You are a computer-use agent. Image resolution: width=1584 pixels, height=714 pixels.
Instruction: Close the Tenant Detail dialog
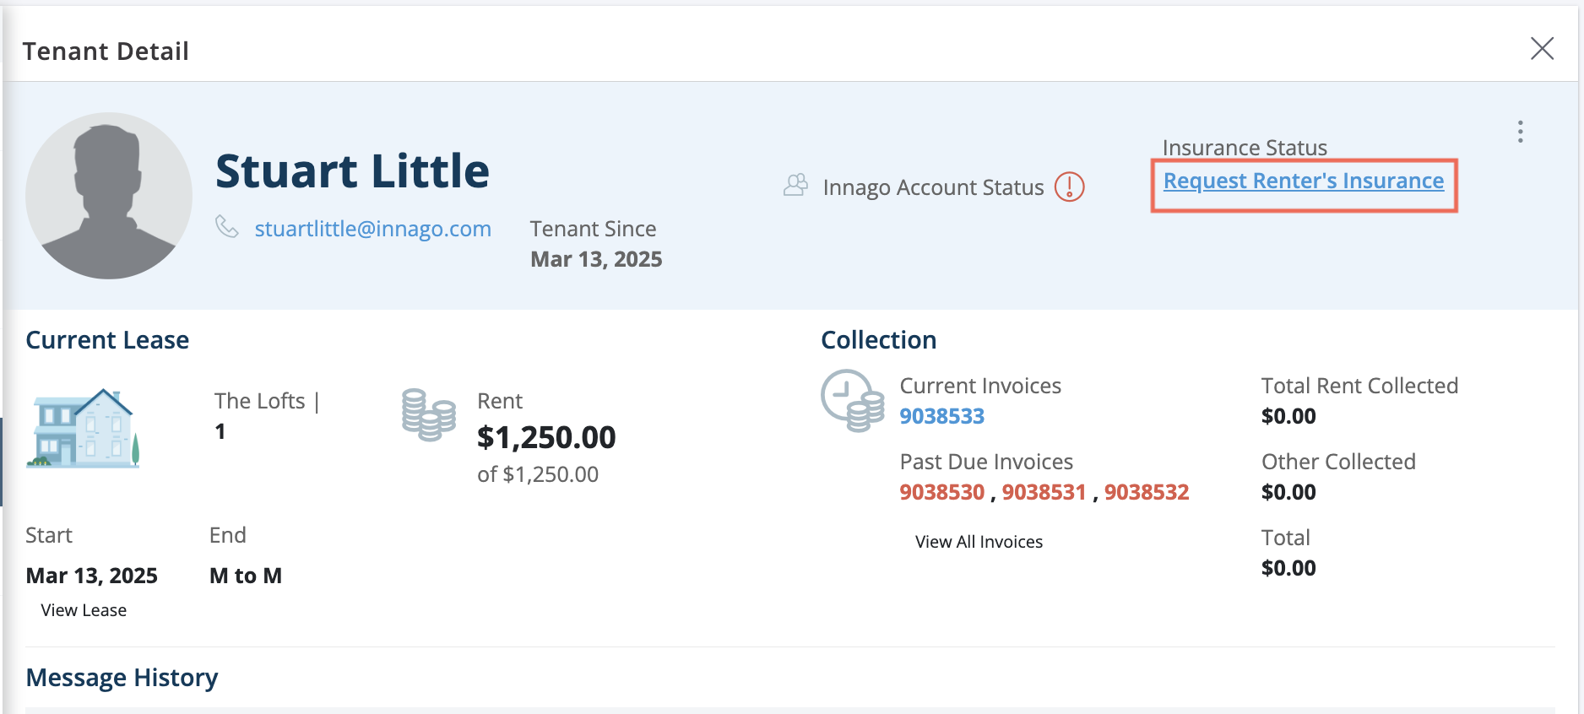click(1542, 49)
